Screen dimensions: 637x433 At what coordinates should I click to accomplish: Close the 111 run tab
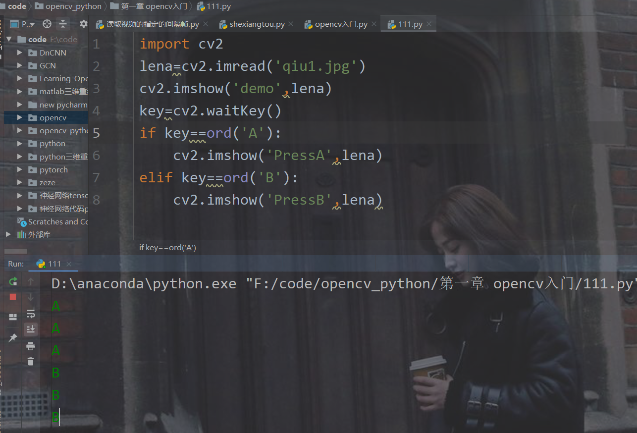point(69,264)
